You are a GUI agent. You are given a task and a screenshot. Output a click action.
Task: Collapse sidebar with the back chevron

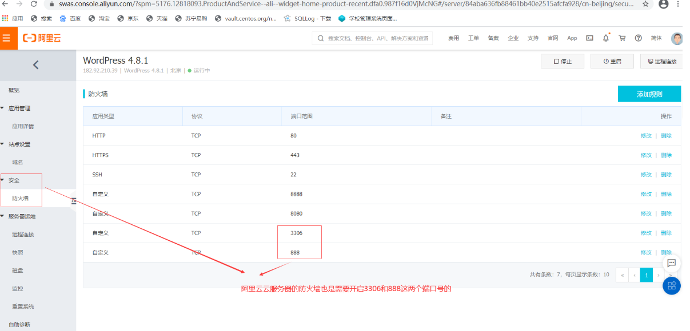point(36,64)
